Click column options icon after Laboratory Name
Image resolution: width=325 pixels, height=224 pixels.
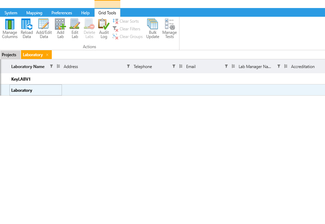(58, 66)
